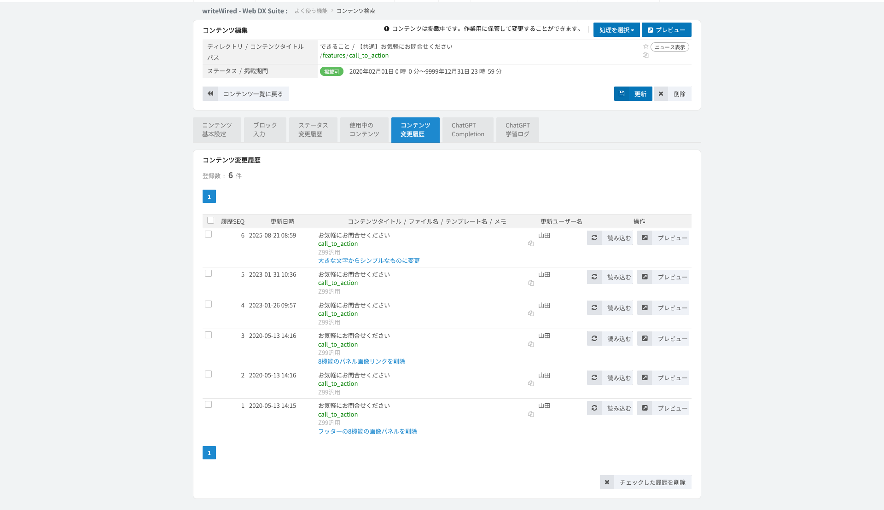884x510 pixels.
Task: Open the ChatGPT Completion tab
Action: [x=468, y=130]
